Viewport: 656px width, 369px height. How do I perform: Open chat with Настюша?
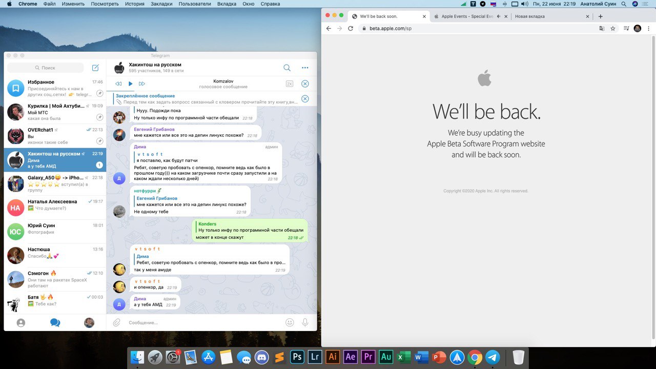[55, 255]
